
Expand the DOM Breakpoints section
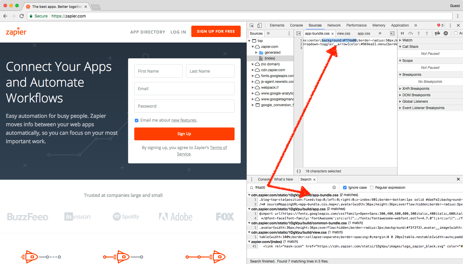click(400, 95)
